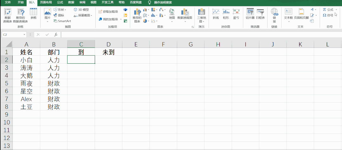Switch to the File (文件) tab
The width and height of the screenshot is (342, 150).
(8, 3)
